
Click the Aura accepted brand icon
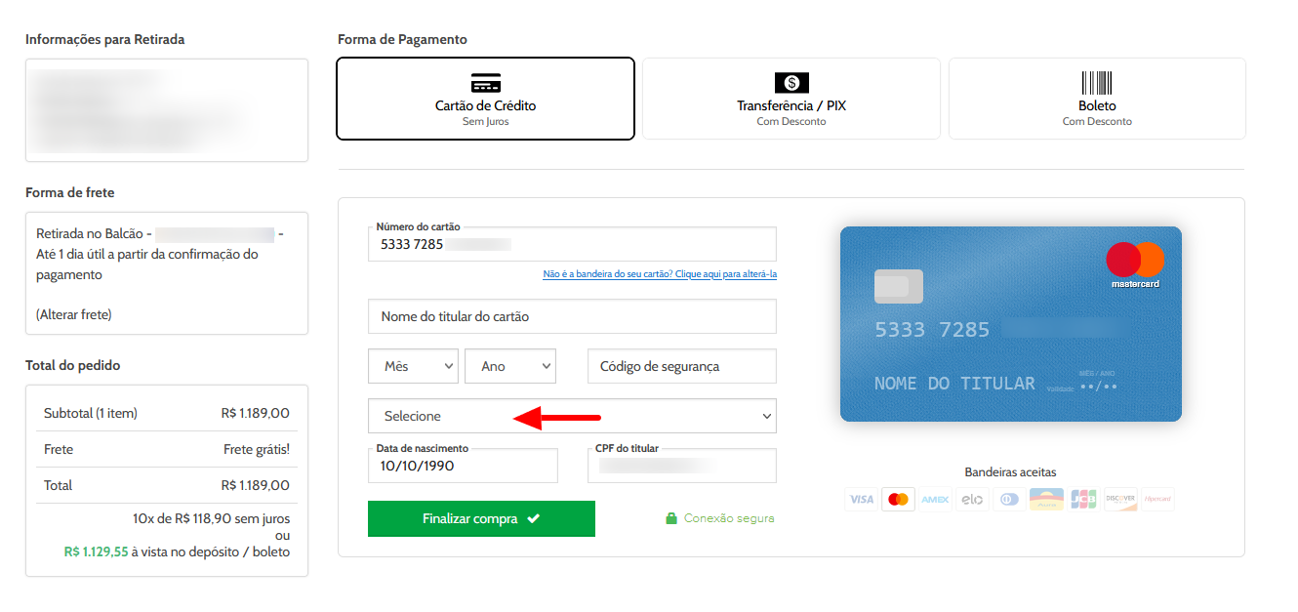1046,499
